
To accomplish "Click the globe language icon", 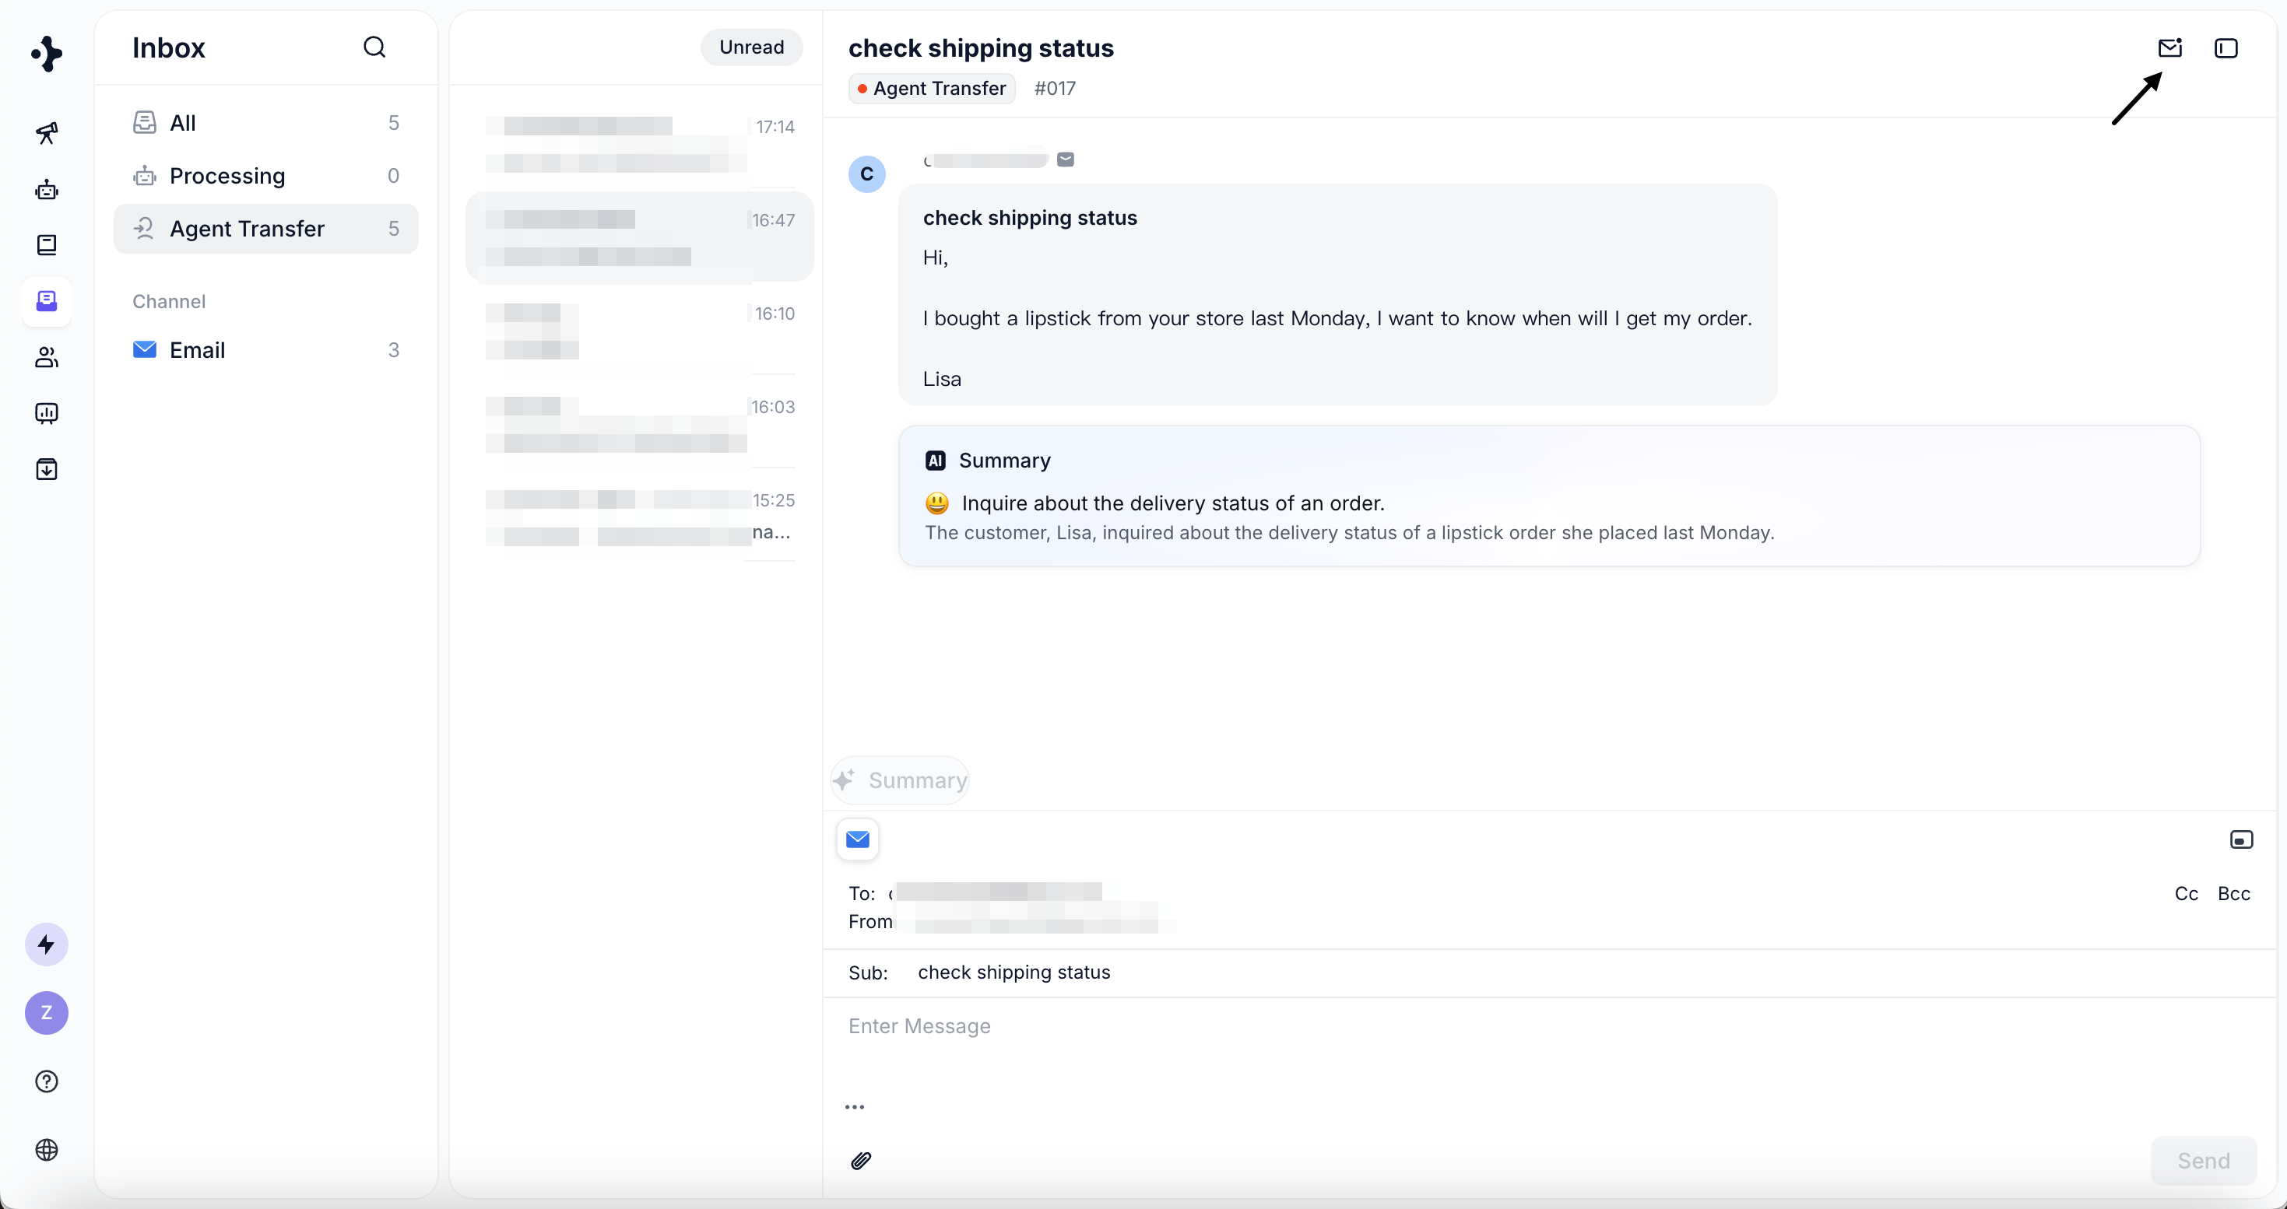I will coord(47,1148).
